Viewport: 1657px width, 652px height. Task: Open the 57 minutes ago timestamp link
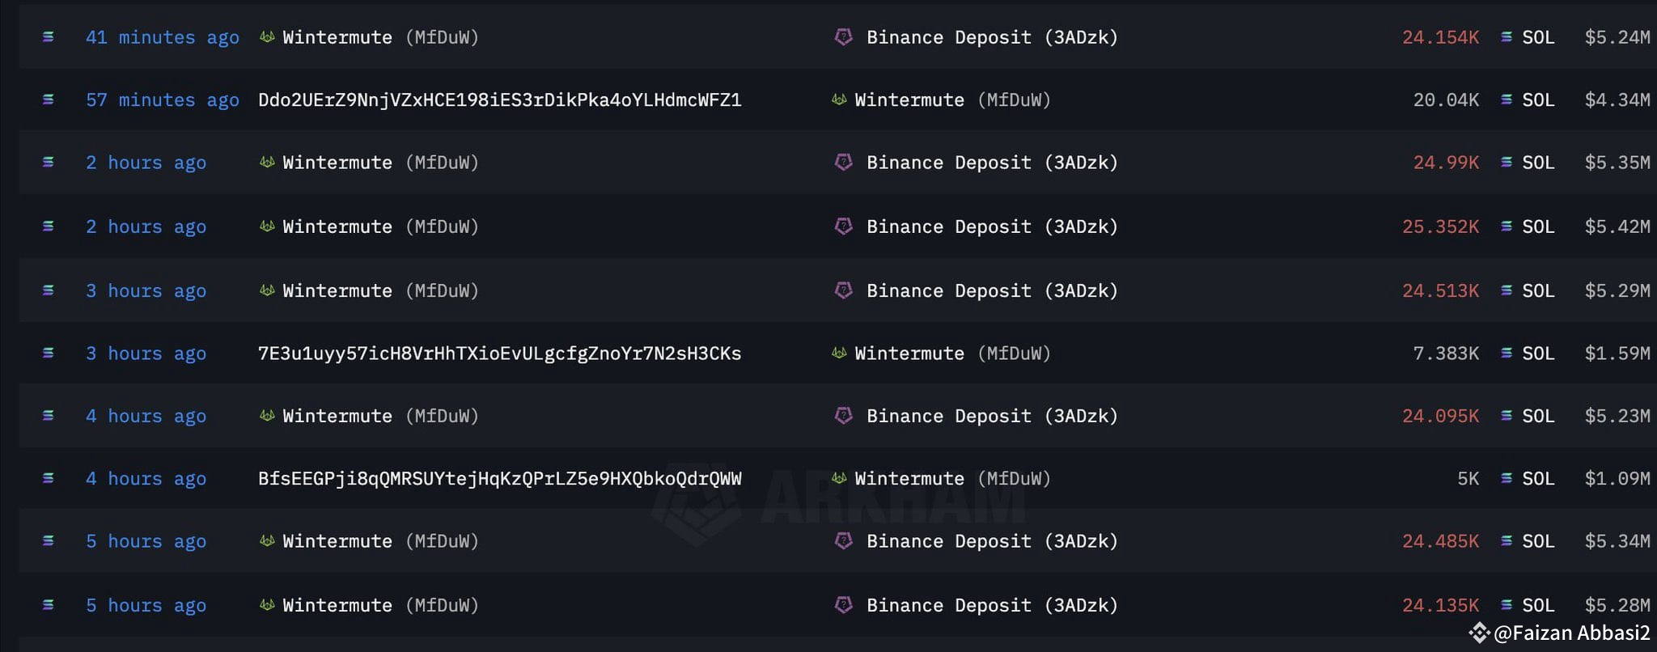point(163,99)
